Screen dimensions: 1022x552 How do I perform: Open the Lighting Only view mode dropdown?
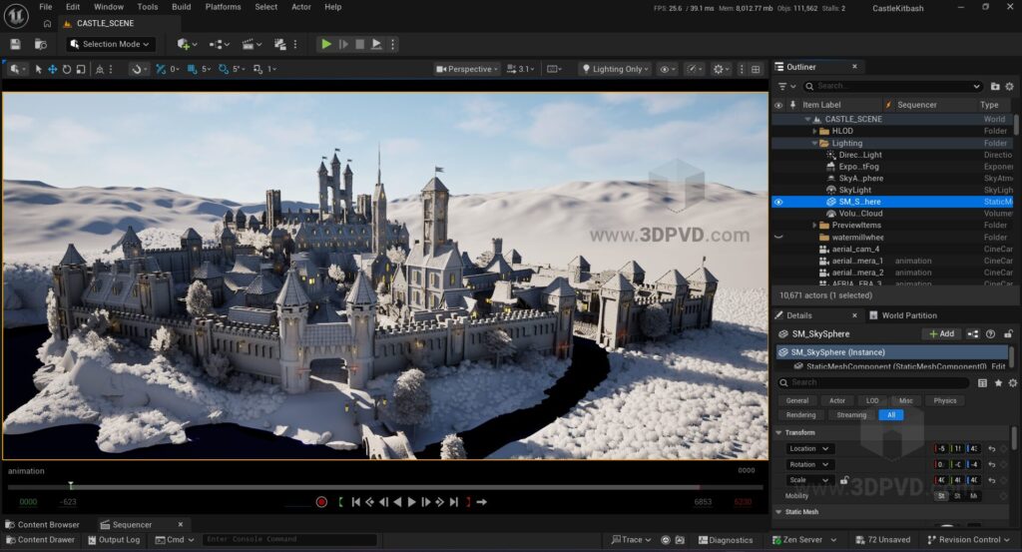tap(616, 69)
